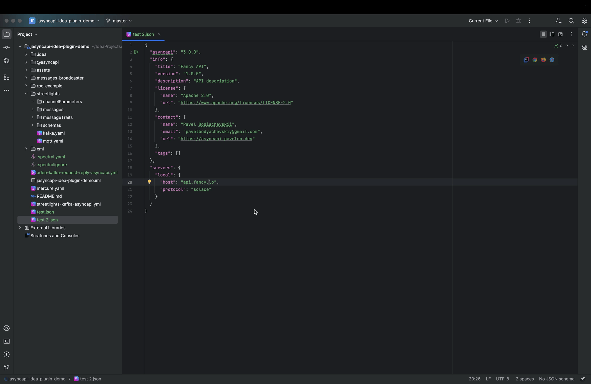This screenshot has width=591, height=384.
Task: Open Code With Me add-user icon
Action: [x=558, y=21]
